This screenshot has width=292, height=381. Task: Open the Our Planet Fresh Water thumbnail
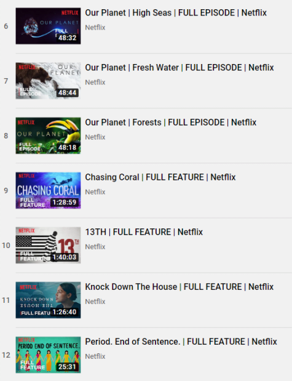pyautogui.click(x=48, y=81)
